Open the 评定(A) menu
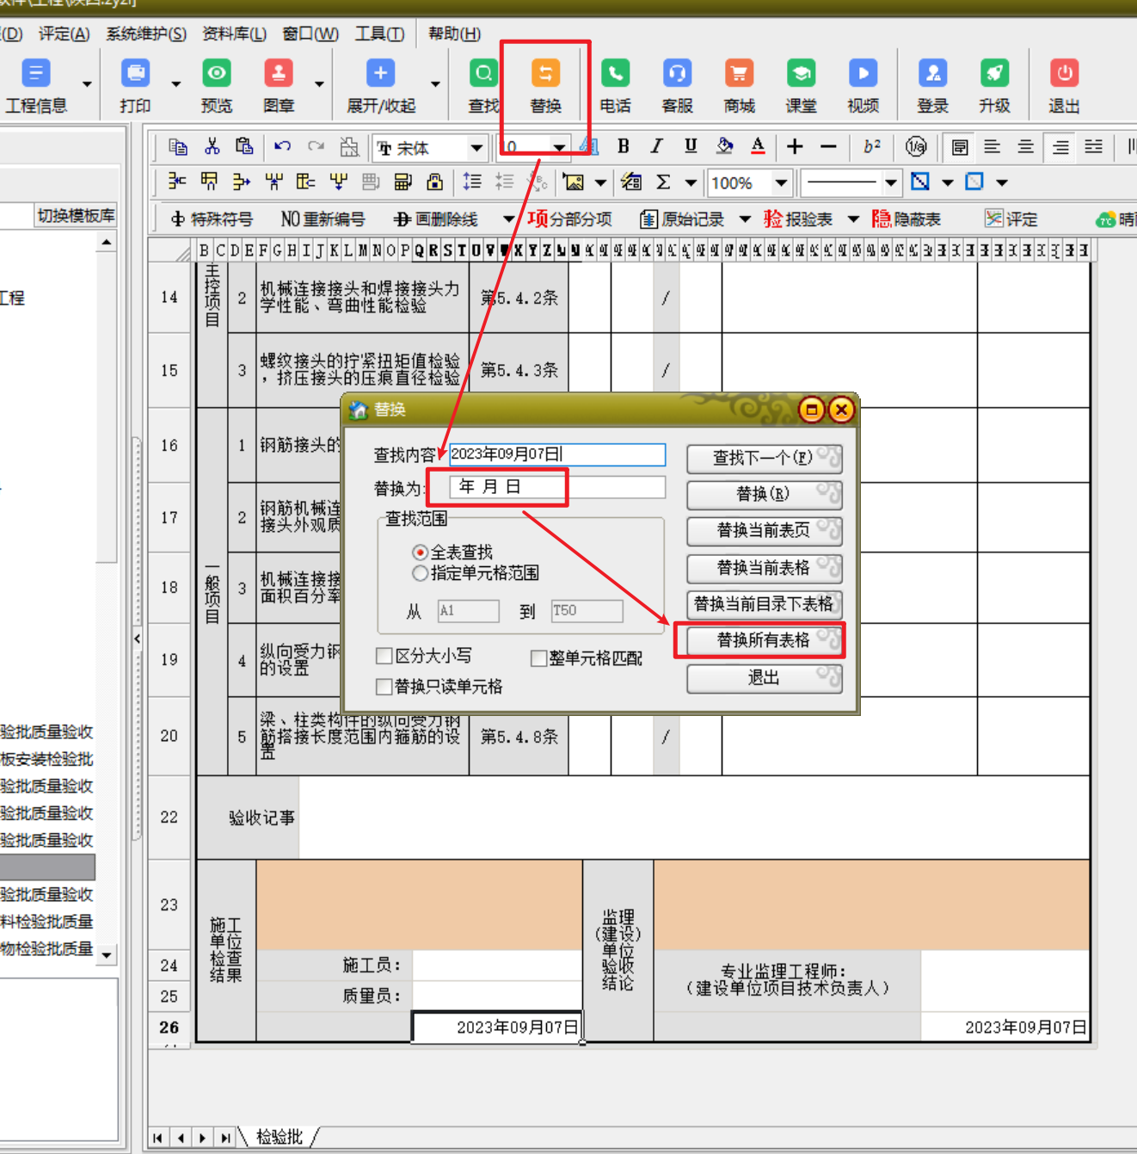Viewport: 1137px width, 1154px height. point(64,34)
